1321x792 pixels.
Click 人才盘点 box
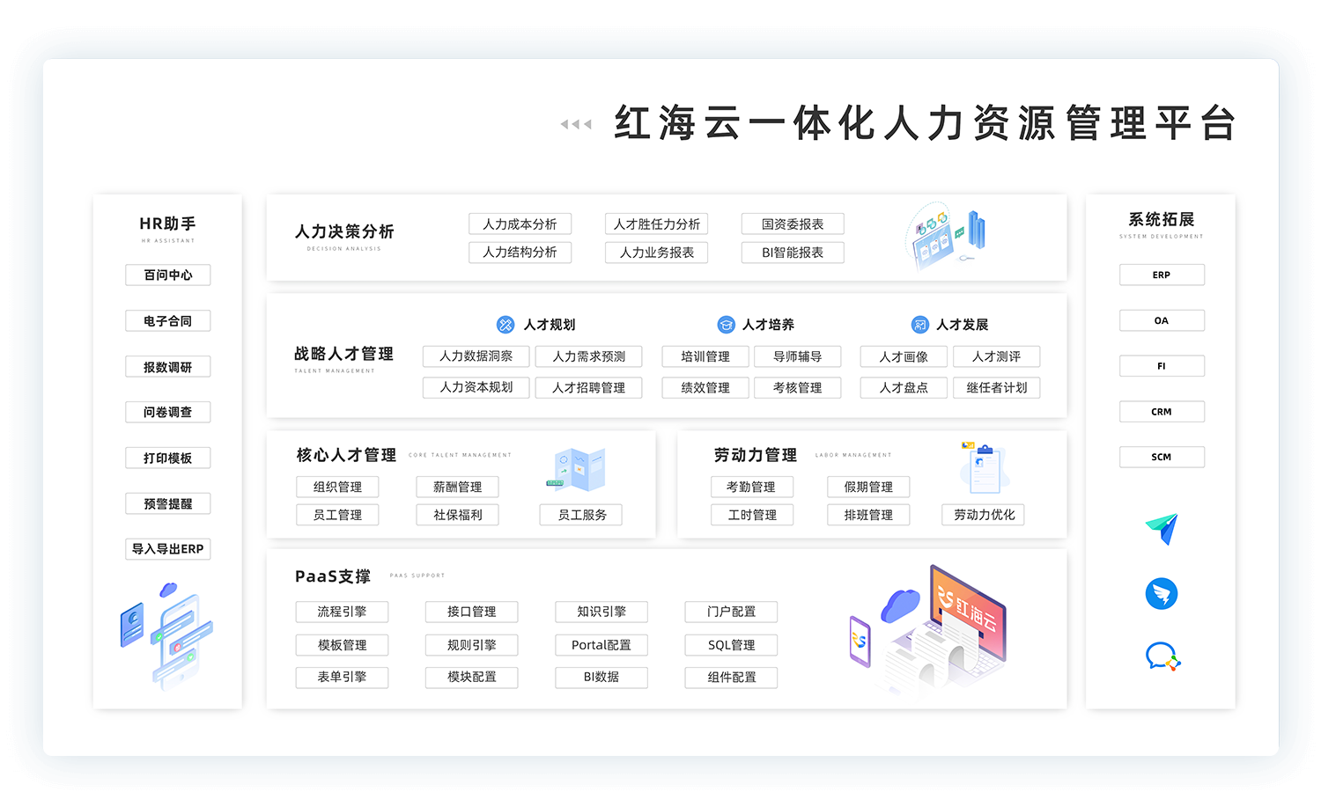click(904, 387)
